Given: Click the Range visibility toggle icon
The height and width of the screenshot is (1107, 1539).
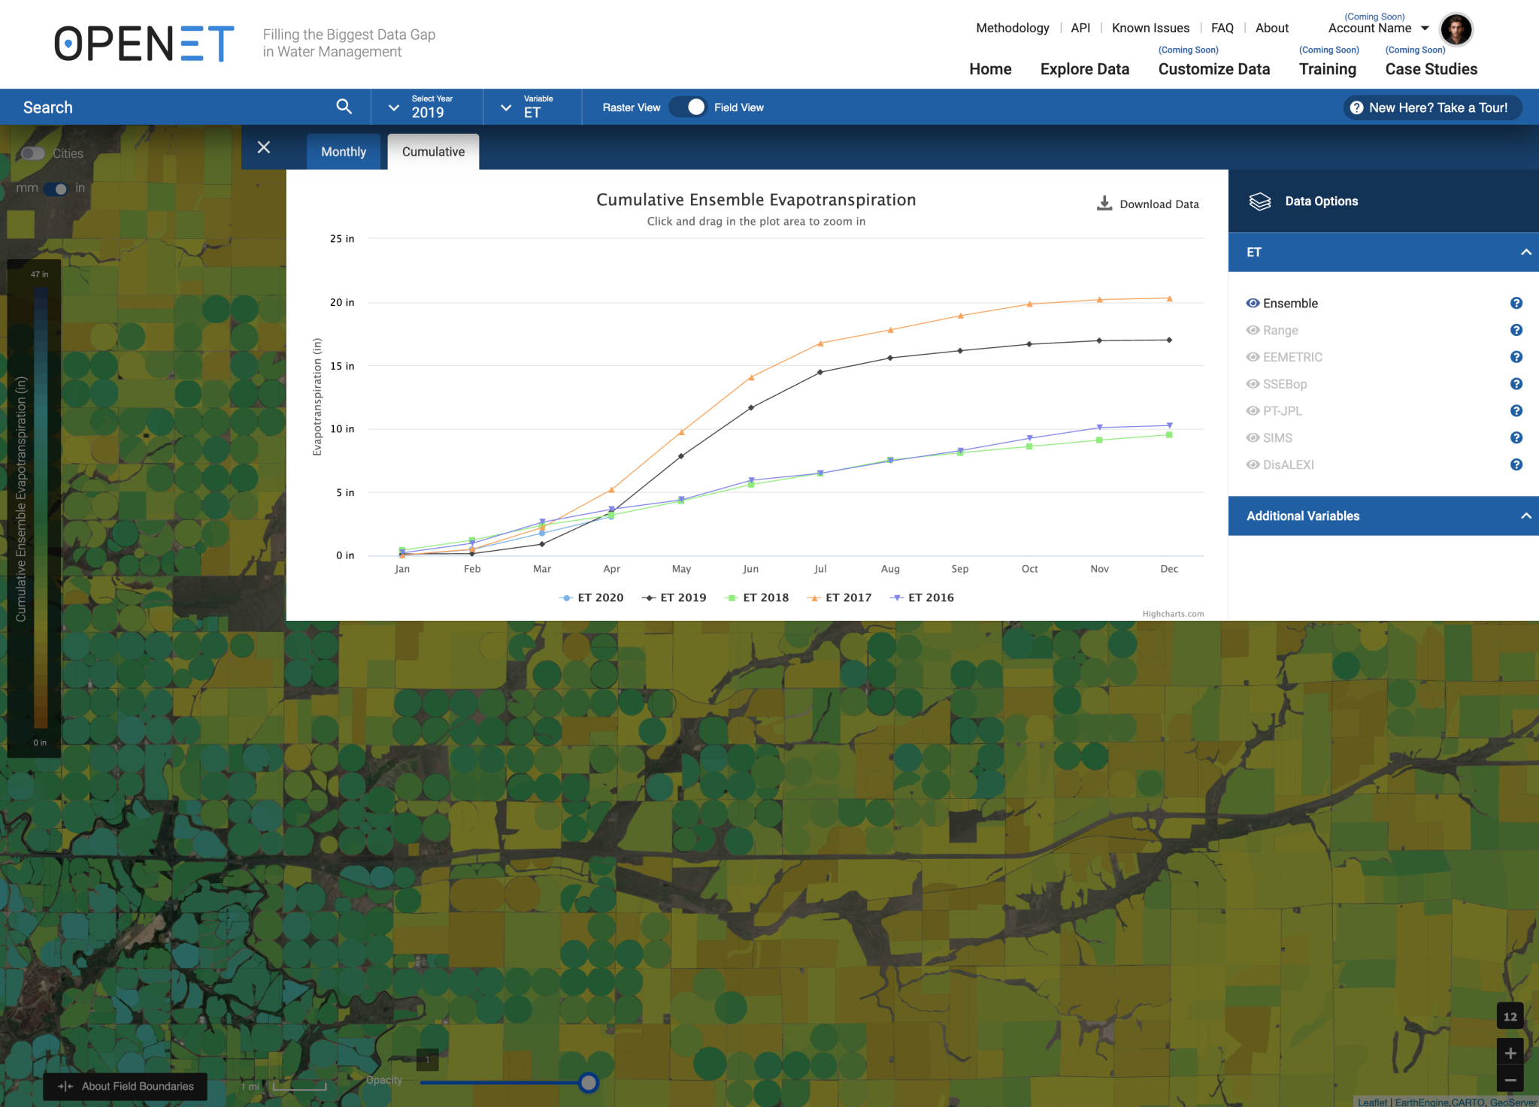Looking at the screenshot, I should (1253, 330).
